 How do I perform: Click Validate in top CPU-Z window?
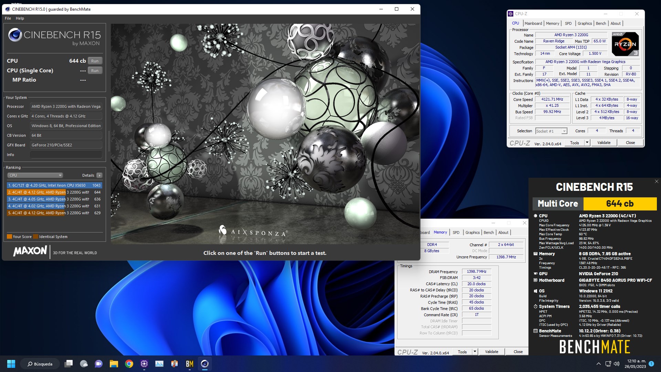(604, 143)
